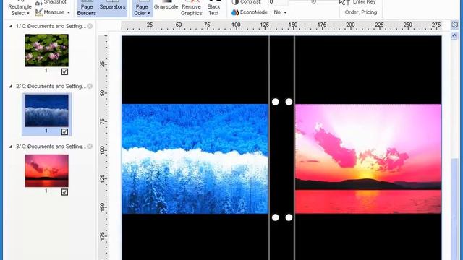The height and width of the screenshot is (260, 463).
Task: Click the vertical scrollbar up arrow
Action: (x=454, y=36)
